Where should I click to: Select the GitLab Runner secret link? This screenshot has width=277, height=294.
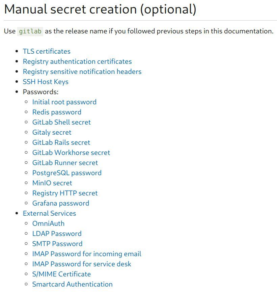[x=65, y=163]
